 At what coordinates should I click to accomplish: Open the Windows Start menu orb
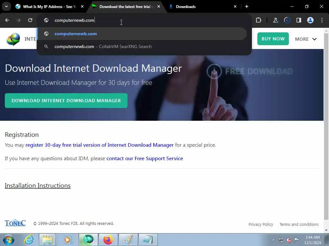click(x=9, y=240)
